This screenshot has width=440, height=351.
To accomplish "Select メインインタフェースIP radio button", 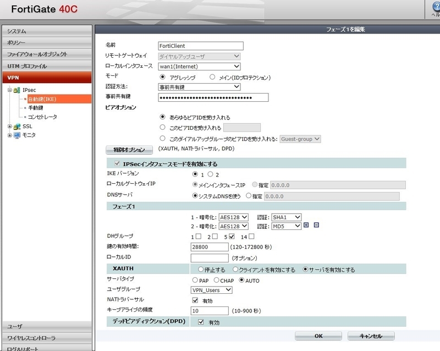I will (x=195, y=184).
